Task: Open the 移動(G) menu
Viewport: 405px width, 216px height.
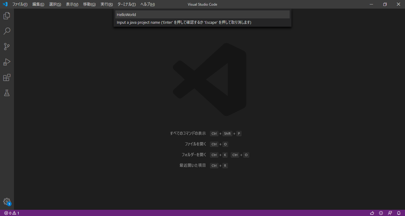Action: click(89, 4)
